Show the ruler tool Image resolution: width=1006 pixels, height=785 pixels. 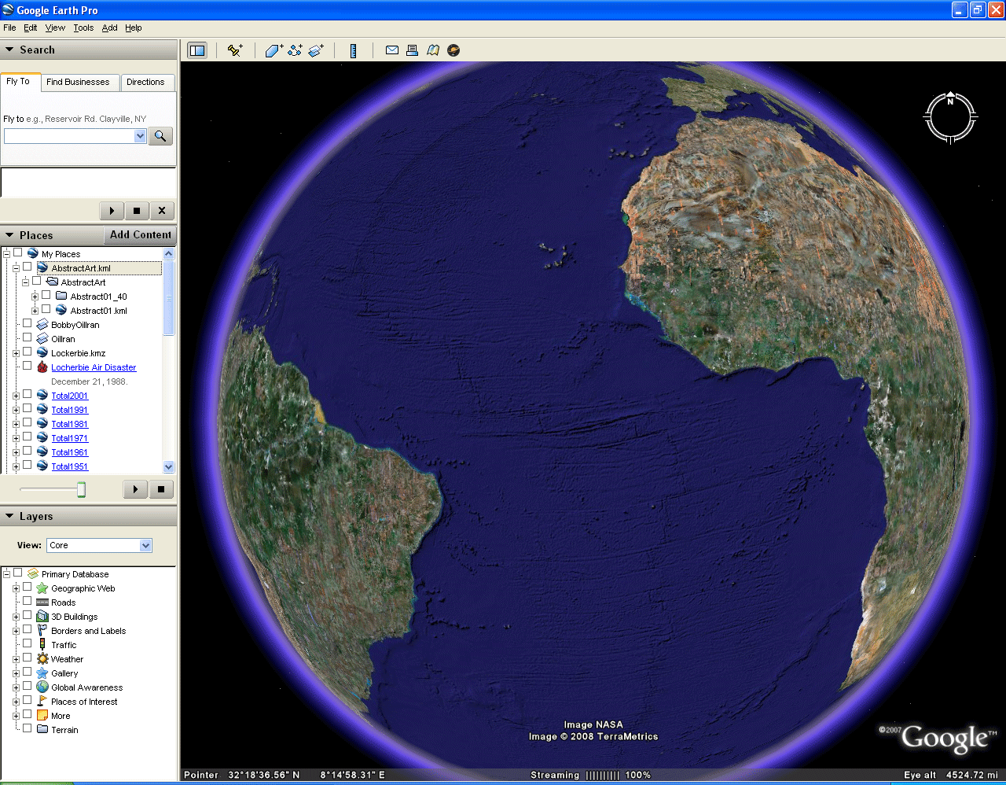353,50
